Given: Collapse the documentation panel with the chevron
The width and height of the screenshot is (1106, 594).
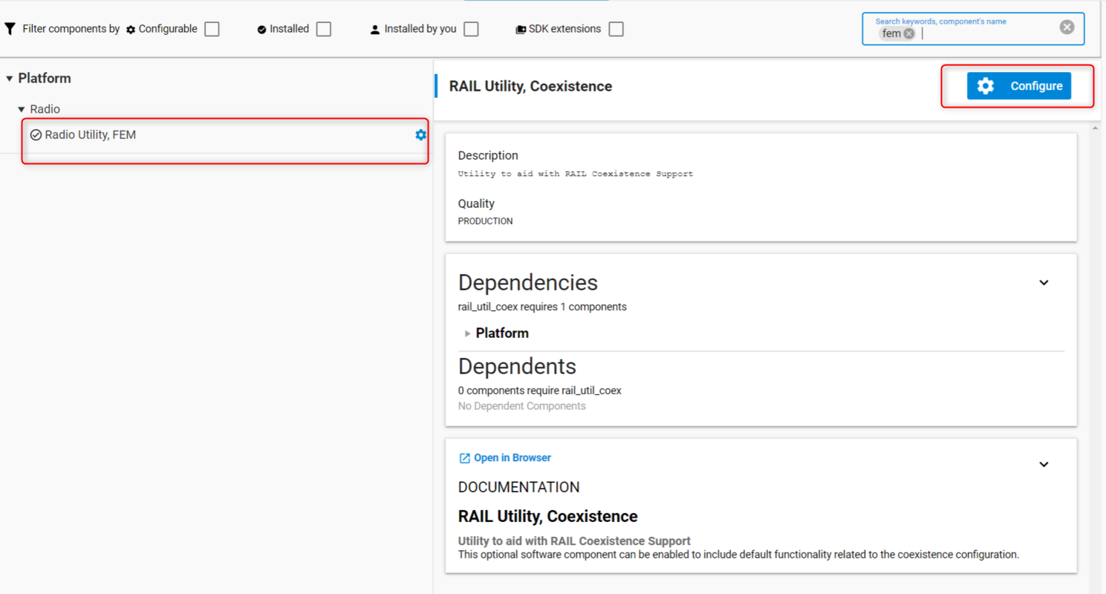Looking at the screenshot, I should click(x=1044, y=465).
